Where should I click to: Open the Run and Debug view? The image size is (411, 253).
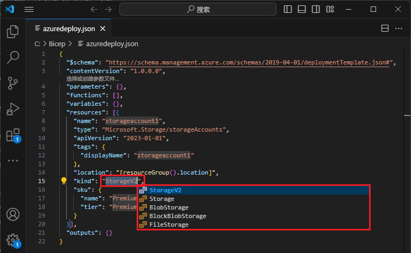point(12,109)
